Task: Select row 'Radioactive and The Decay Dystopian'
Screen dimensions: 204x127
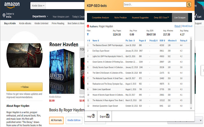Action: tap(138, 84)
